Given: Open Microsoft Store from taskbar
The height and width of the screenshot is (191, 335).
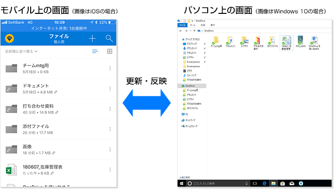Looking at the screenshot, I should click(283, 183).
